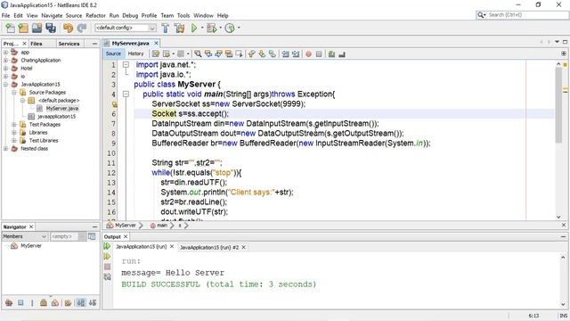
Task: Select the JavaApplication15 (run) #2 output tab
Action: click(209, 248)
